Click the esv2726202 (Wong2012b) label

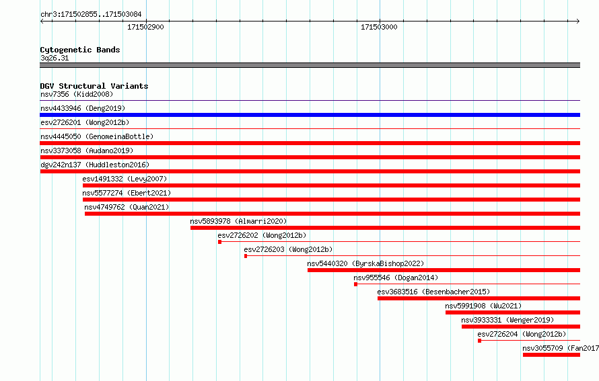point(262,235)
